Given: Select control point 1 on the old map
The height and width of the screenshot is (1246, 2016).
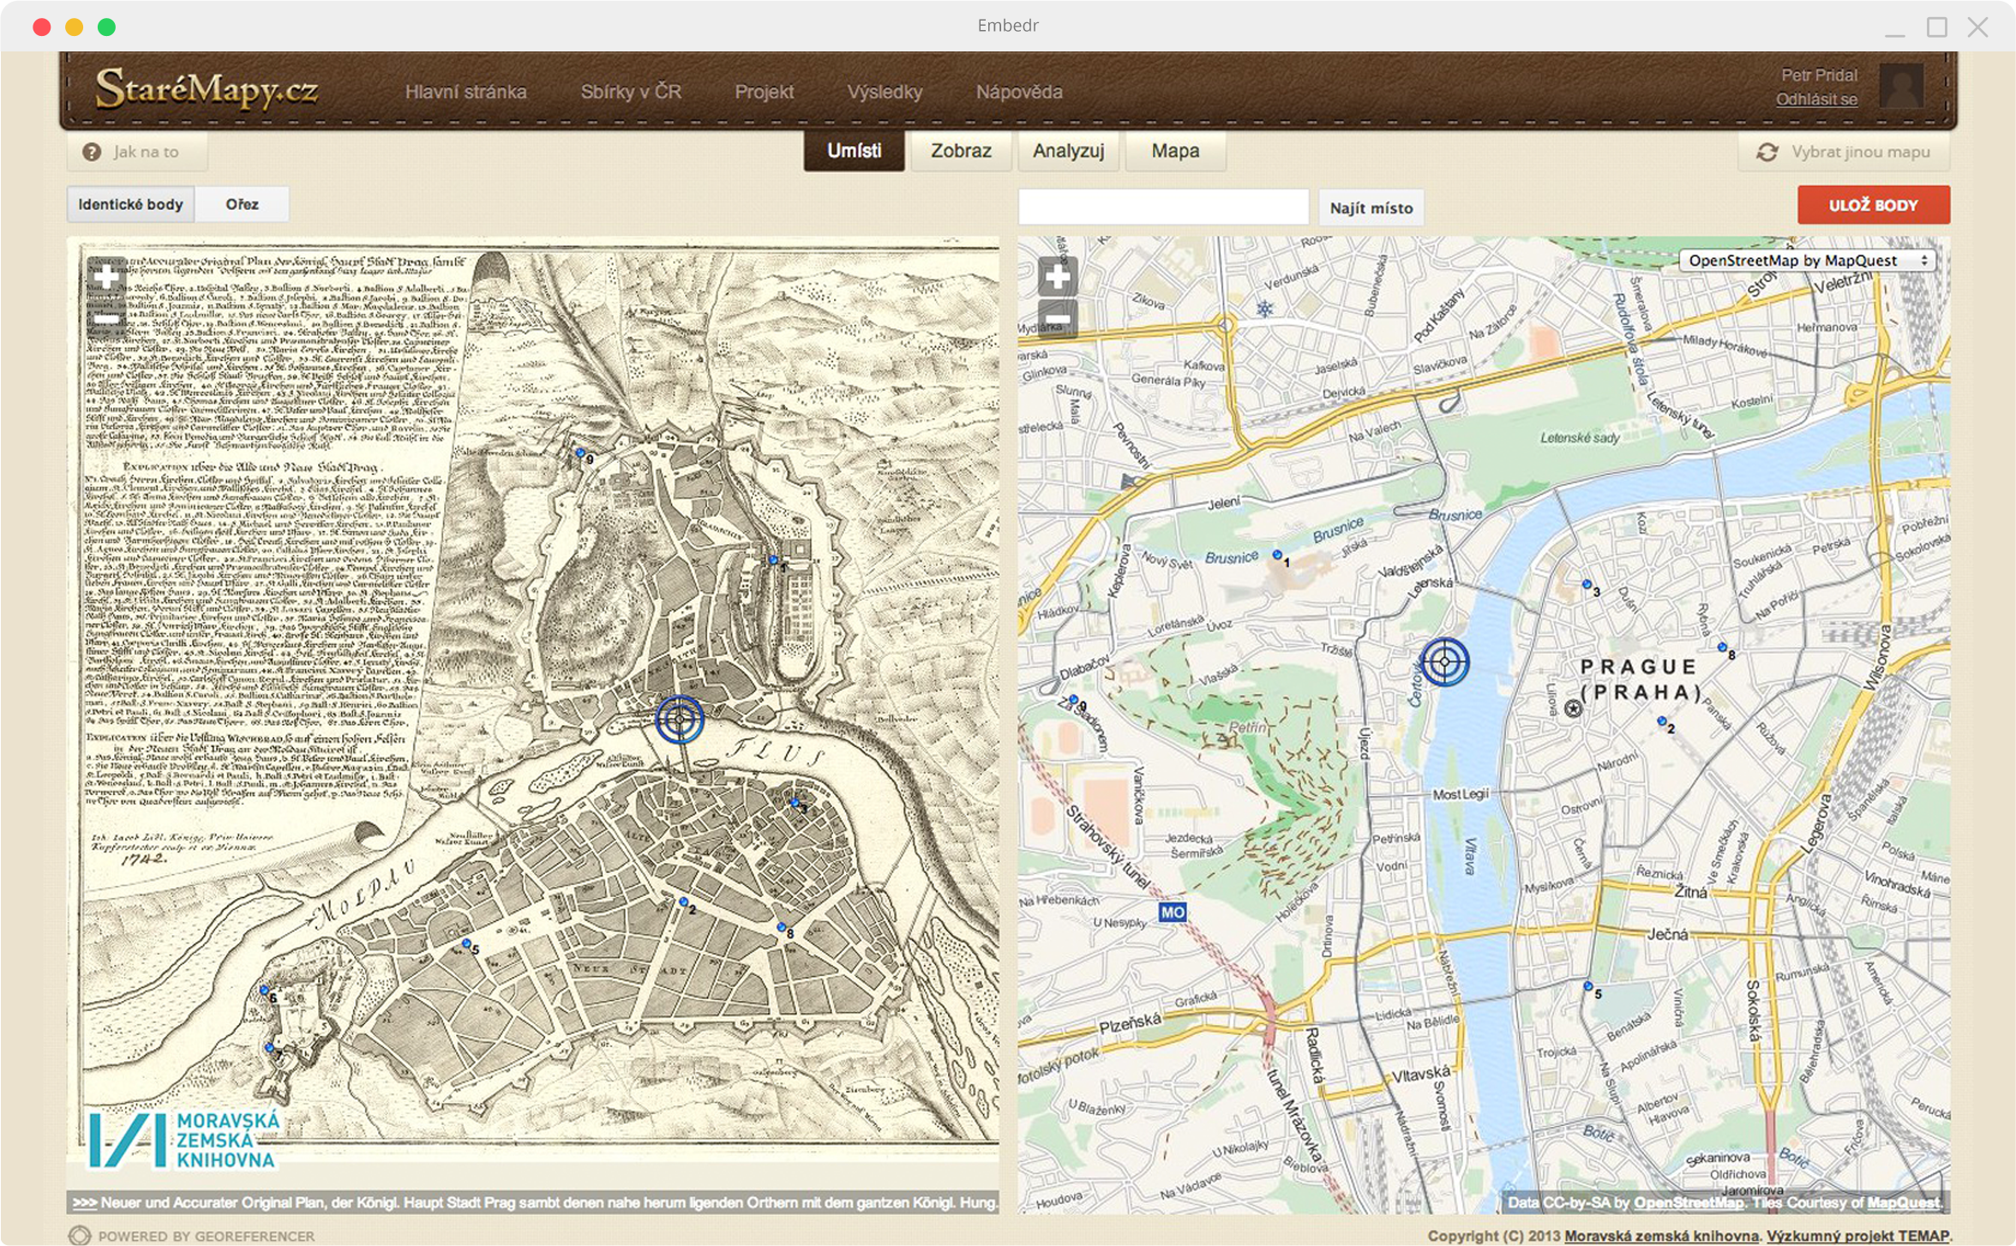Looking at the screenshot, I should (773, 560).
